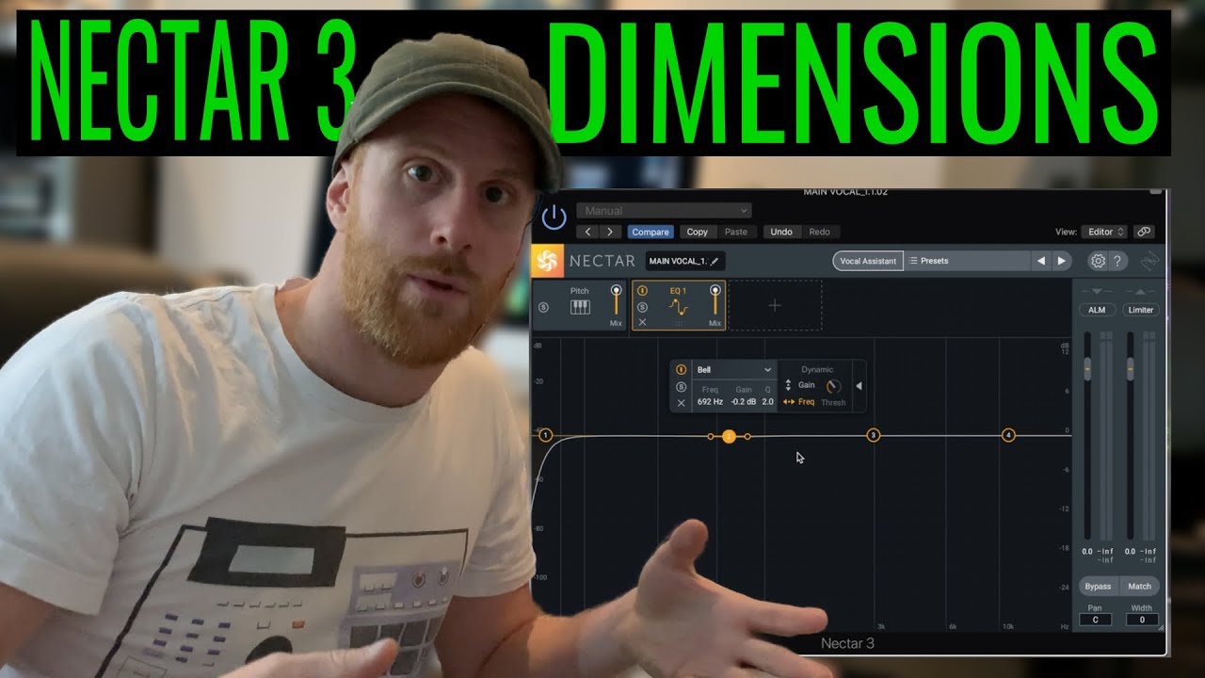Viewport: 1205px width, 678px height.
Task: Select next Nectar preset arrow
Action: (x=1062, y=261)
